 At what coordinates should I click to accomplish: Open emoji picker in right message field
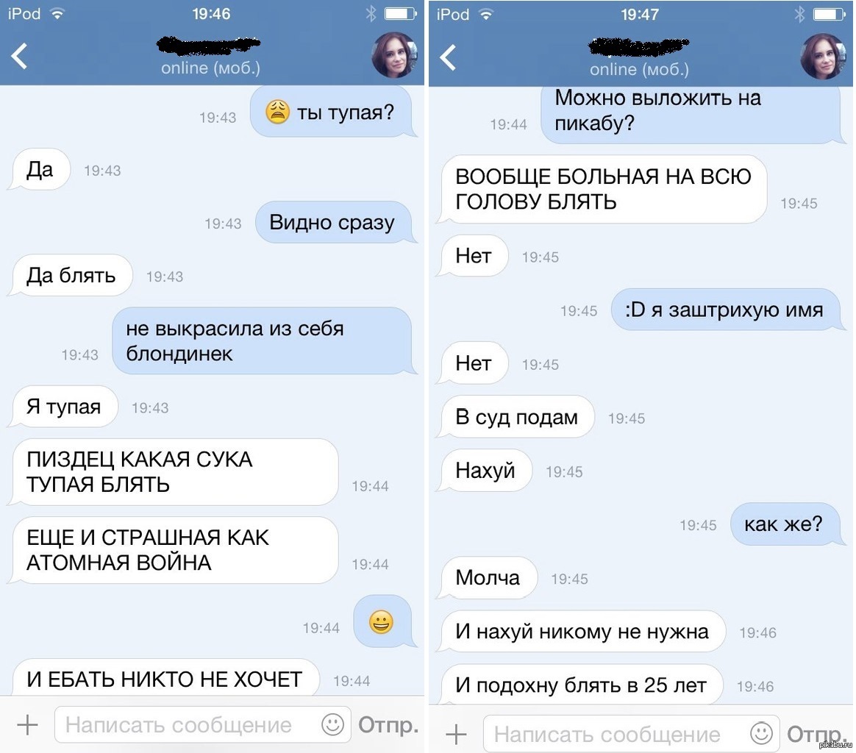click(x=761, y=733)
